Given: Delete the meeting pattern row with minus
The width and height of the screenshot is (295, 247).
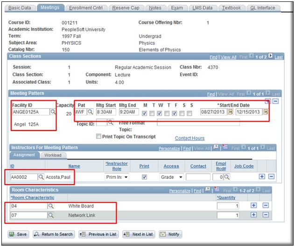Looking at the screenshot, I should pos(275,102).
